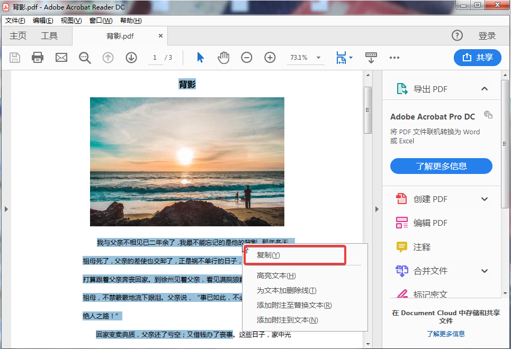Select the text selection arrow tool
Viewport: 511px width, 349px height.
point(200,57)
